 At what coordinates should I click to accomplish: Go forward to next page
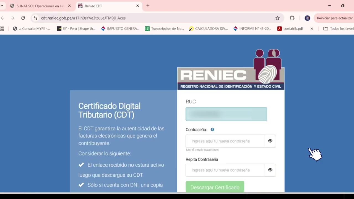[13, 18]
